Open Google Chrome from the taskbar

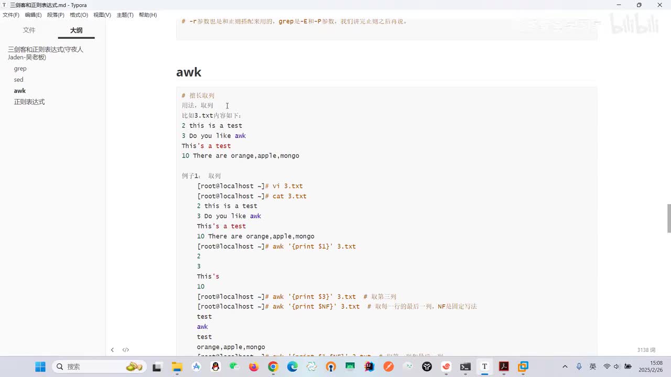[x=273, y=367]
